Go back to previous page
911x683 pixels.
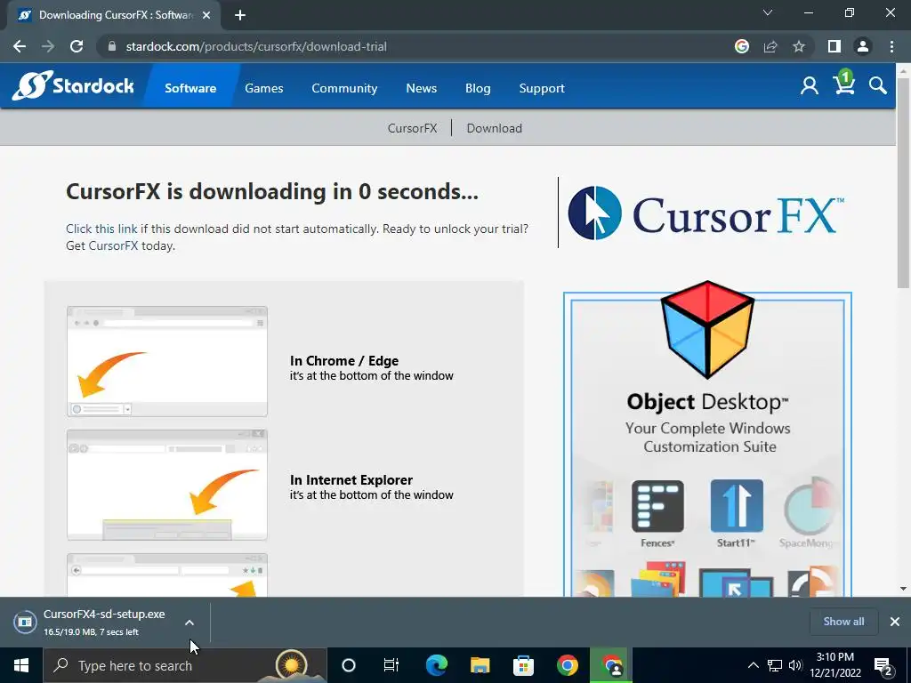(x=20, y=46)
